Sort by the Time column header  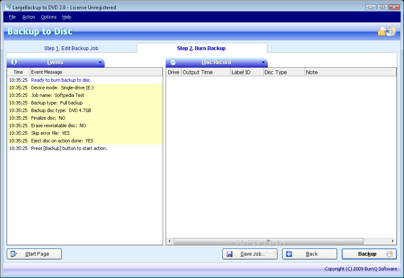pyautogui.click(x=18, y=72)
